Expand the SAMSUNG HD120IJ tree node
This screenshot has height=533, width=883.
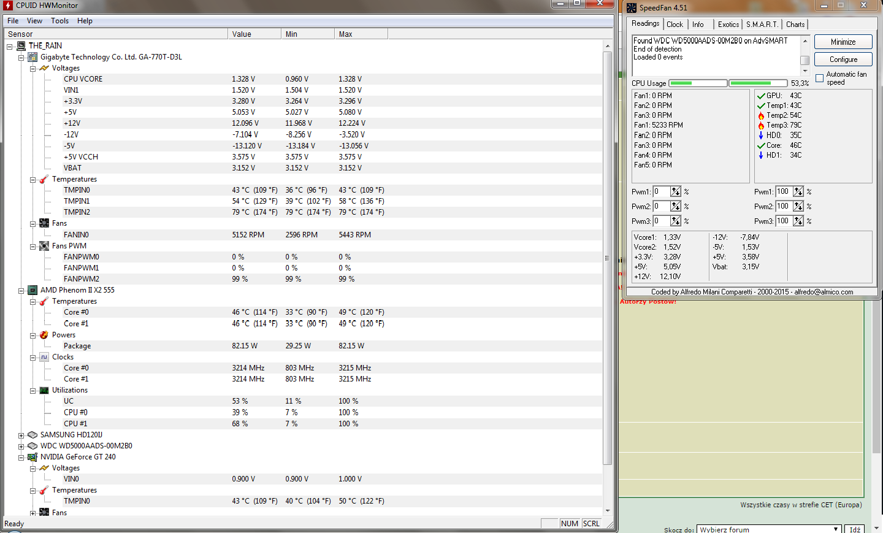21,435
